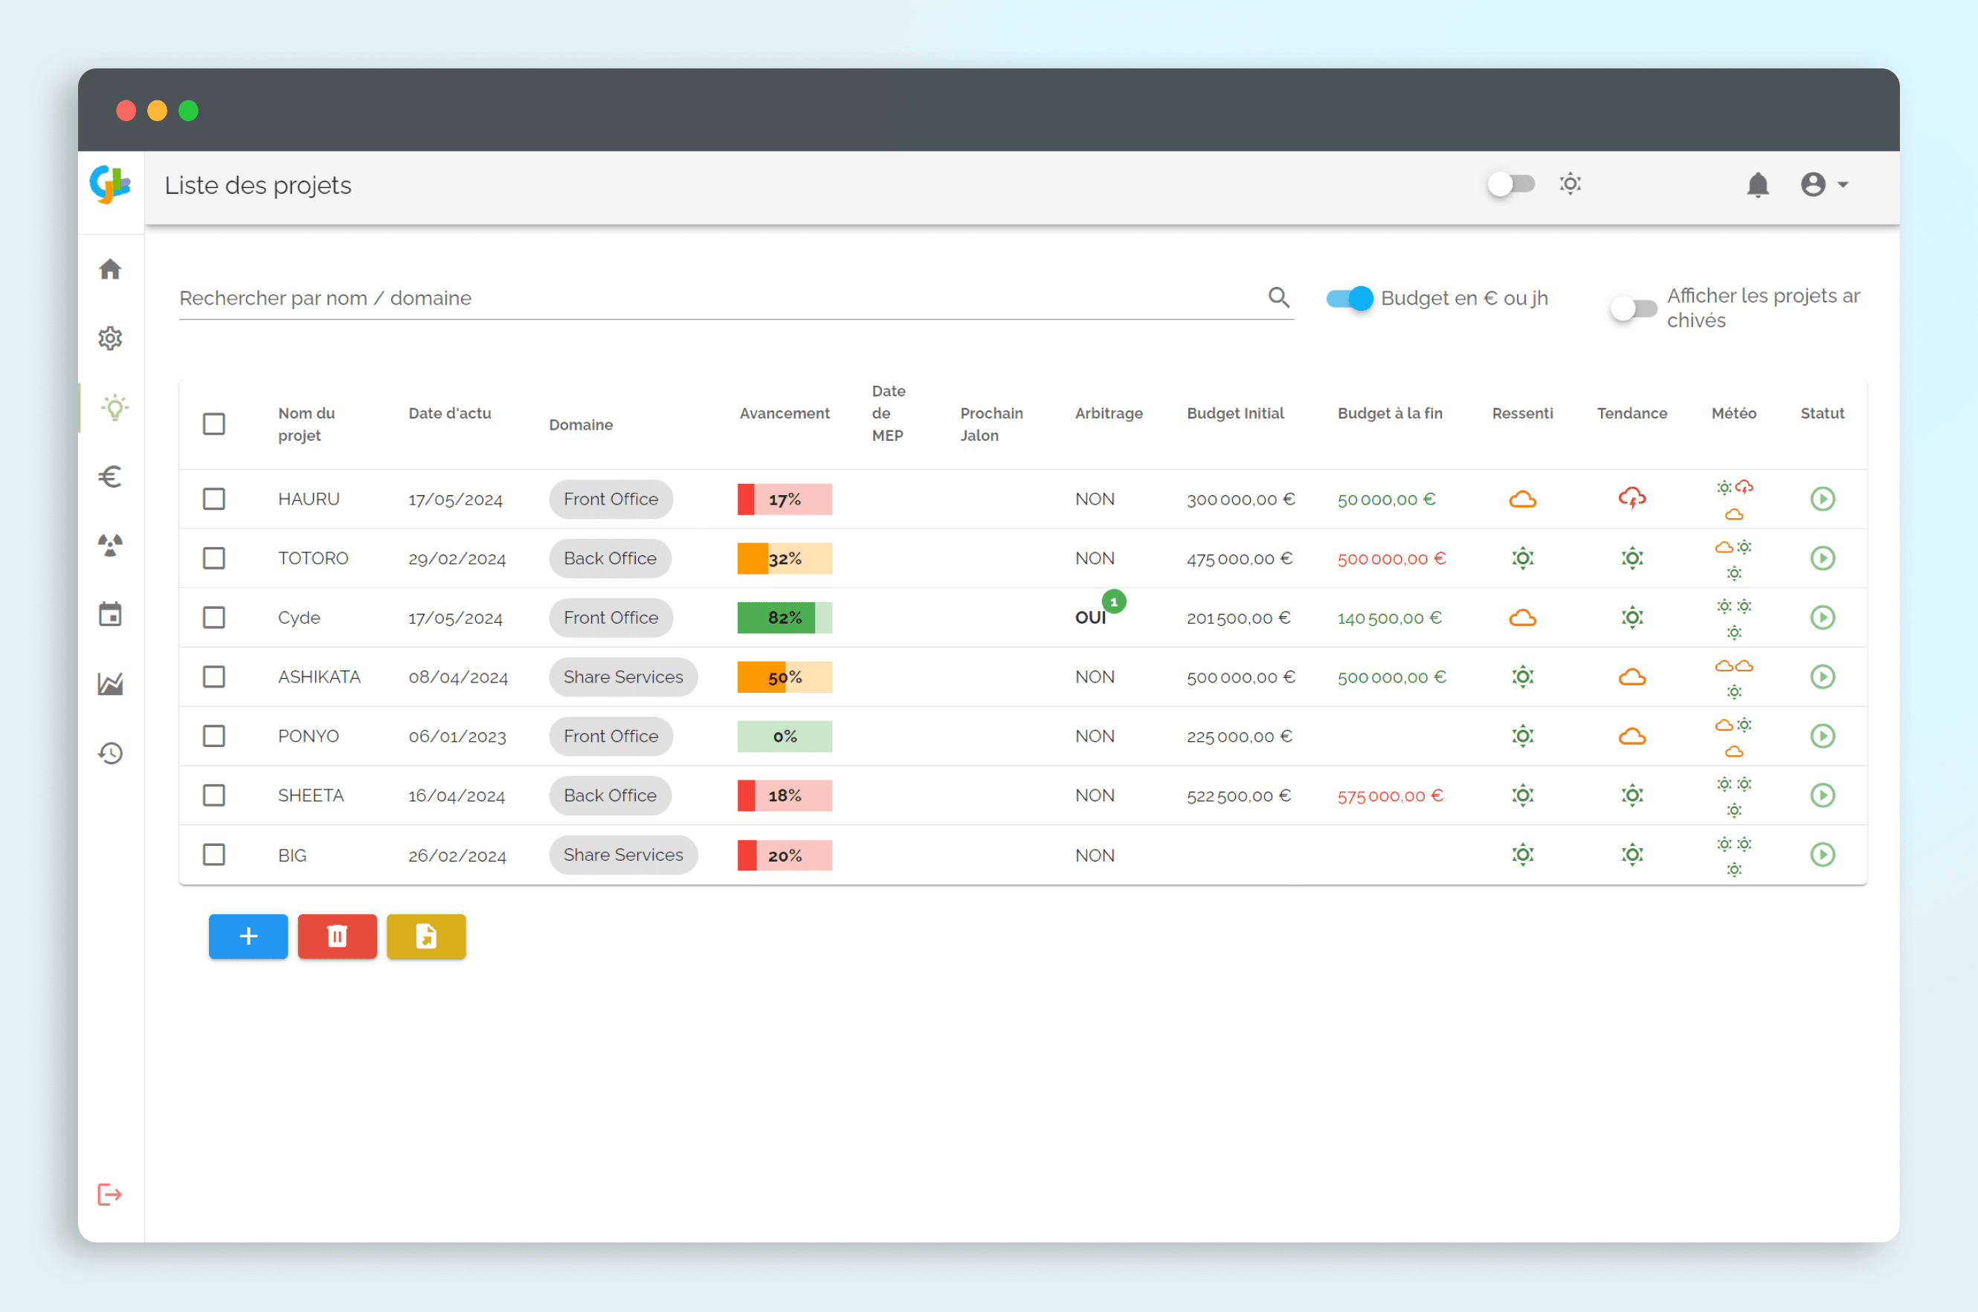Open the euro budget sidebar section
The height and width of the screenshot is (1312, 1978).
pos(109,476)
